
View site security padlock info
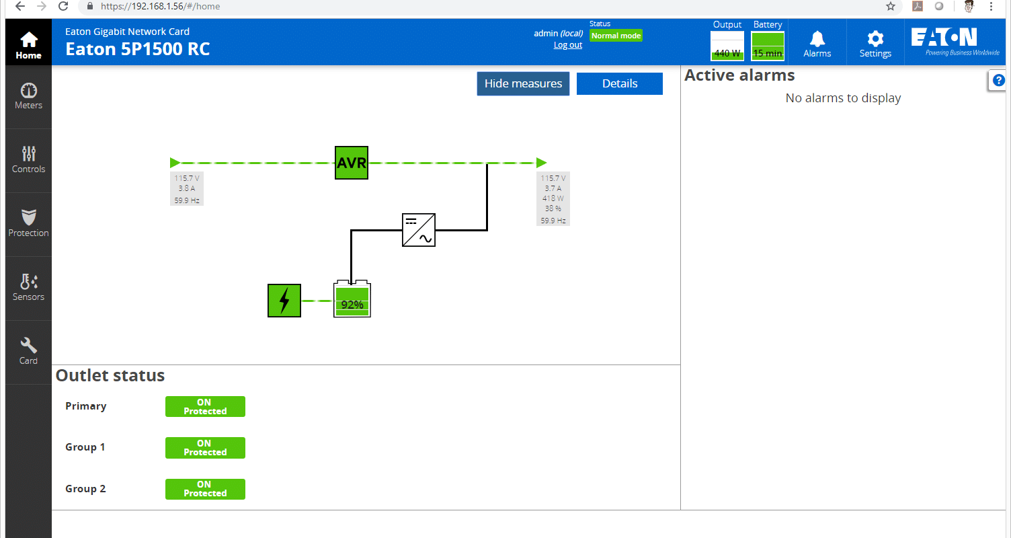90,6
